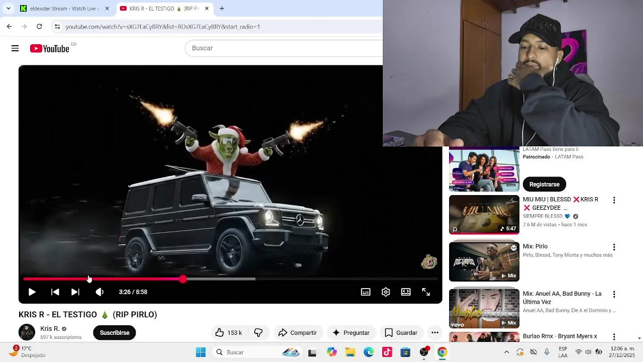The height and width of the screenshot is (362, 643).
Task: View site information icon in address bar
Action: pyautogui.click(x=57, y=27)
